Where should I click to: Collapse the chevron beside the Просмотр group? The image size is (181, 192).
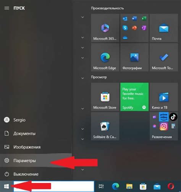pyautogui.click(x=82, y=78)
